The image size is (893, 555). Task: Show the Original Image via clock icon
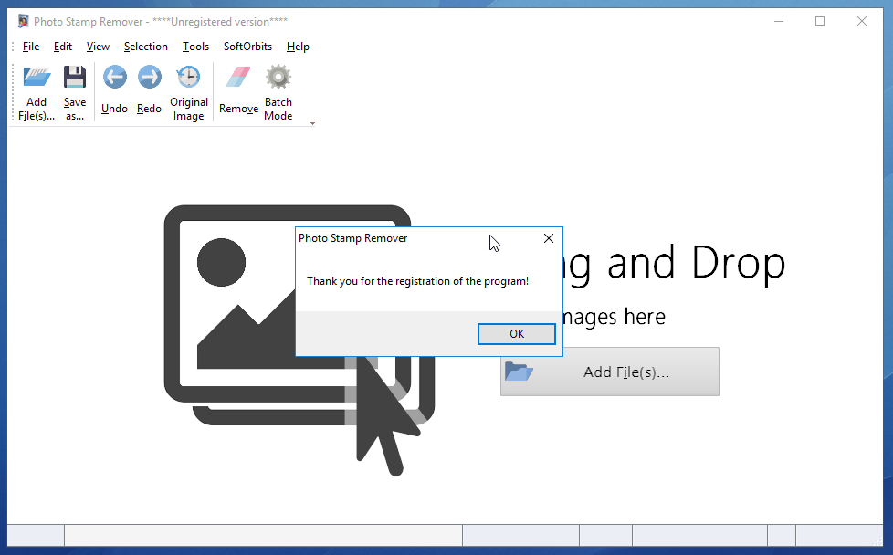pos(188,77)
